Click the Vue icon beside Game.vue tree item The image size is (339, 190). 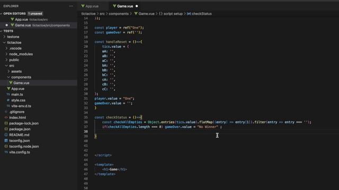[11, 83]
